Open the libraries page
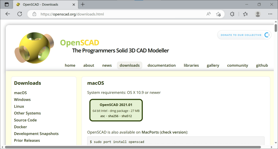Viewport: 278px width, 149px height. point(191,65)
